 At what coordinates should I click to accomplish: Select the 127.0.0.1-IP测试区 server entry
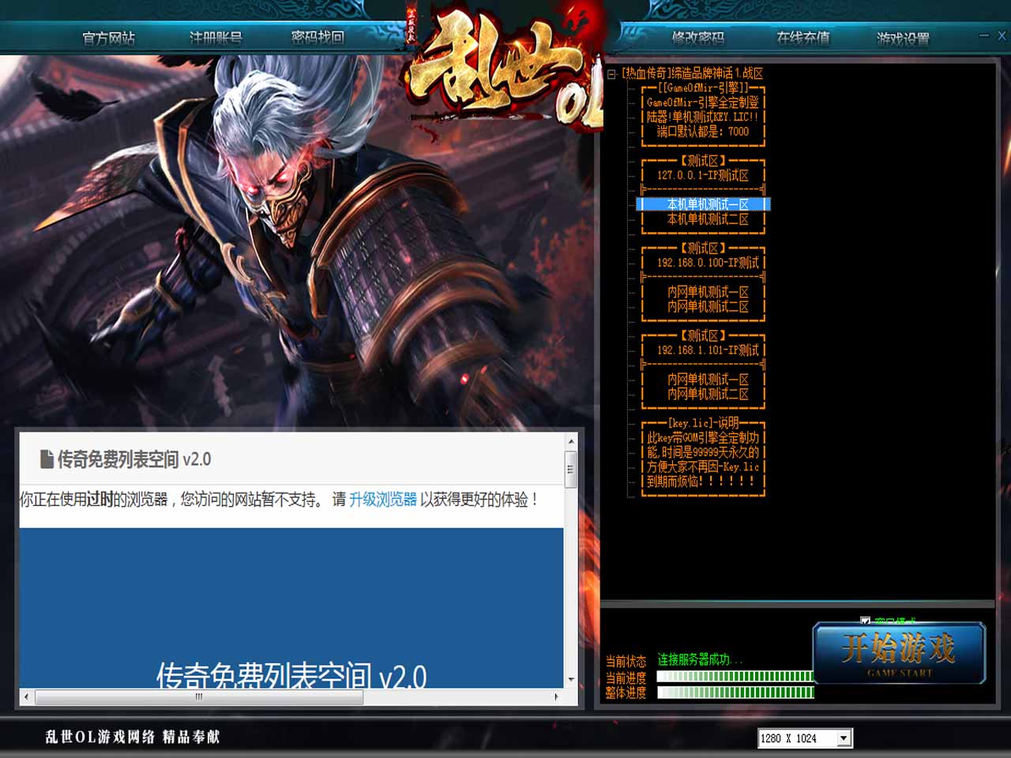pyautogui.click(x=702, y=175)
